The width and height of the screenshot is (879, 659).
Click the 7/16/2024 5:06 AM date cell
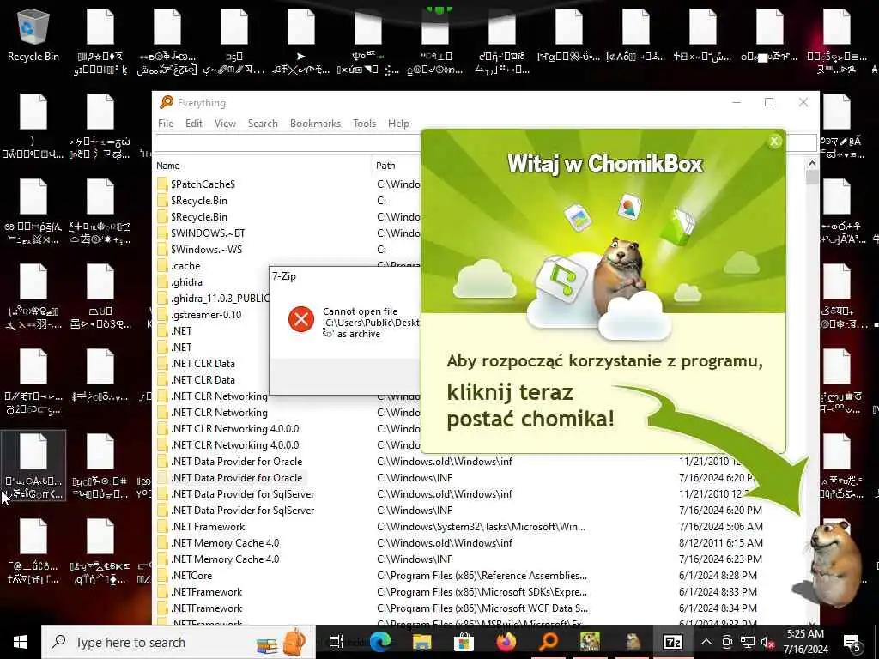pos(720,526)
